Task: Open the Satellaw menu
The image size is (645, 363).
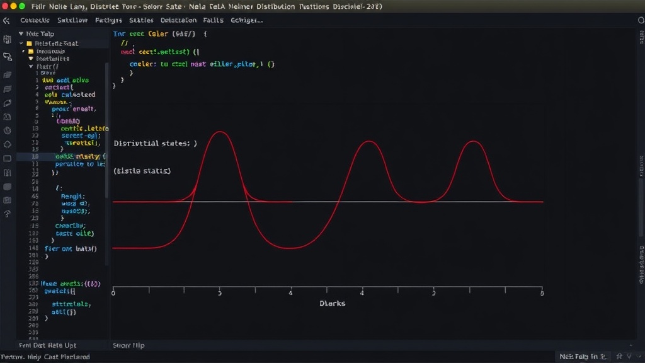Action: coord(72,20)
